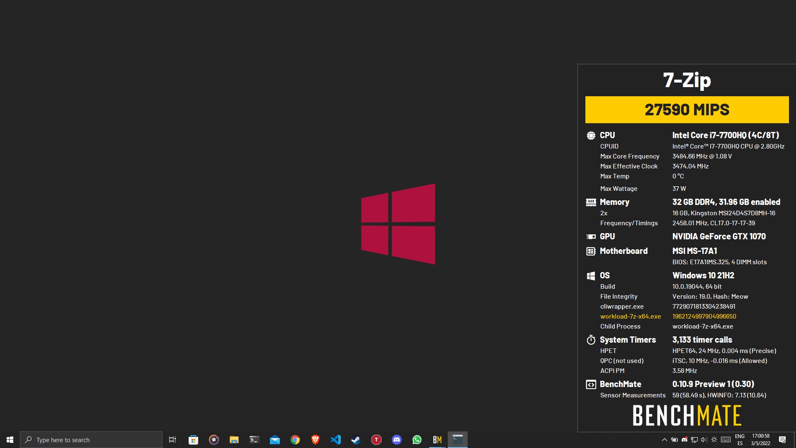Click the '3,133 timer calls' text
The image size is (796, 448).
pyautogui.click(x=702, y=340)
